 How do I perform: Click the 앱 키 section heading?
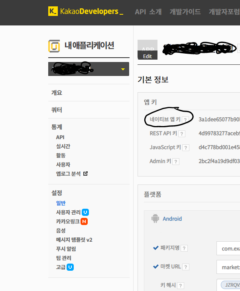[x=150, y=102]
